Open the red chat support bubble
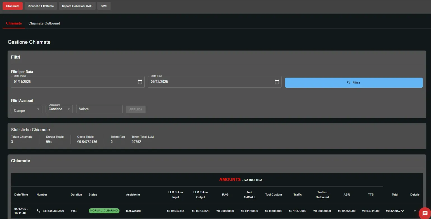 coord(425,213)
